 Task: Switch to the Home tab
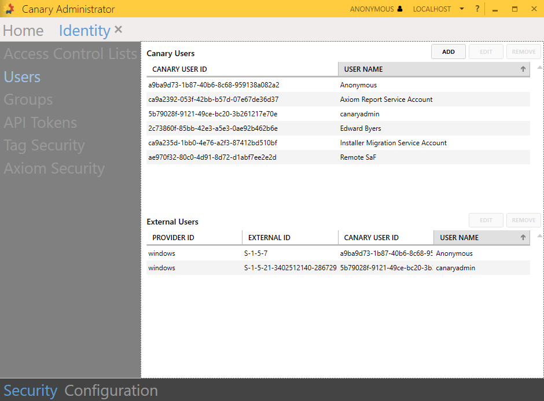(x=23, y=31)
